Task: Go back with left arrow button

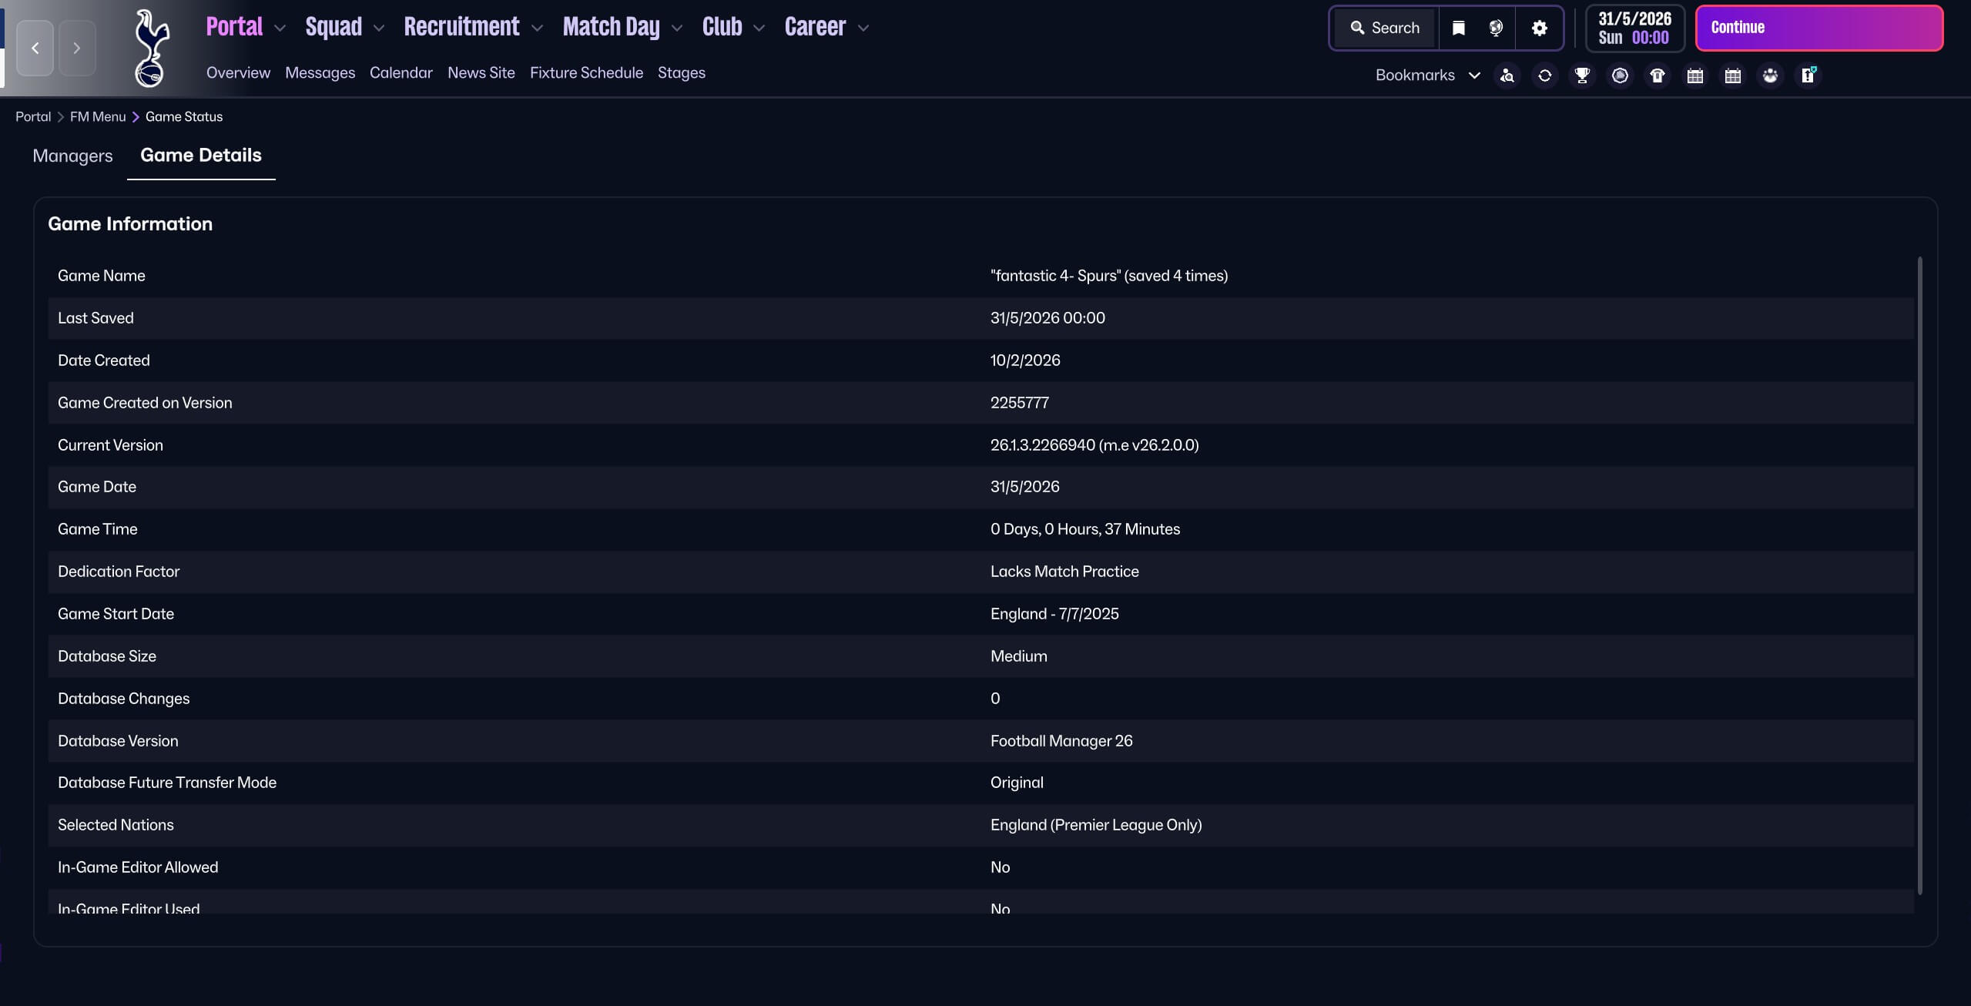Action: coord(35,48)
